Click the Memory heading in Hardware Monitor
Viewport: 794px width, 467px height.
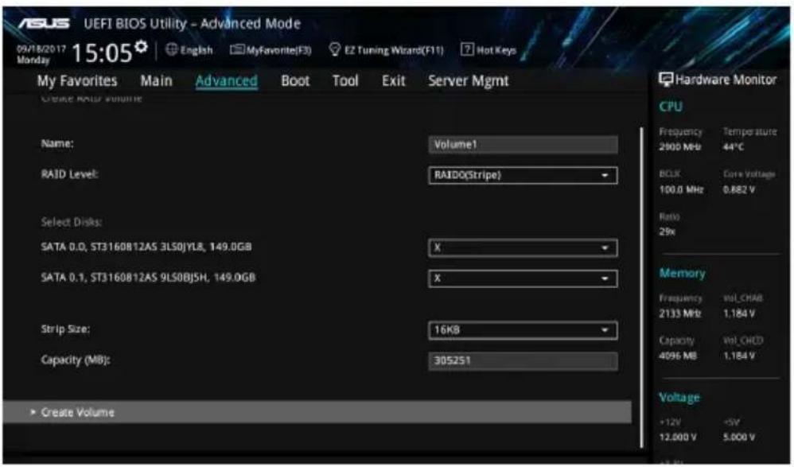pyautogui.click(x=682, y=273)
